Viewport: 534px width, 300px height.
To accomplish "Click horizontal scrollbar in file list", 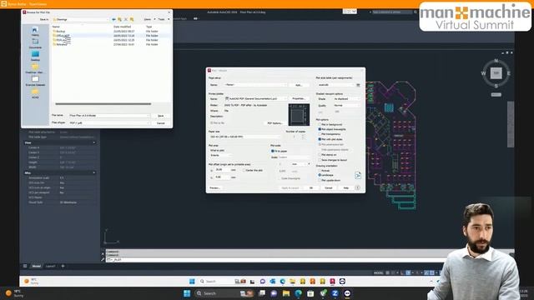I will (103, 104).
